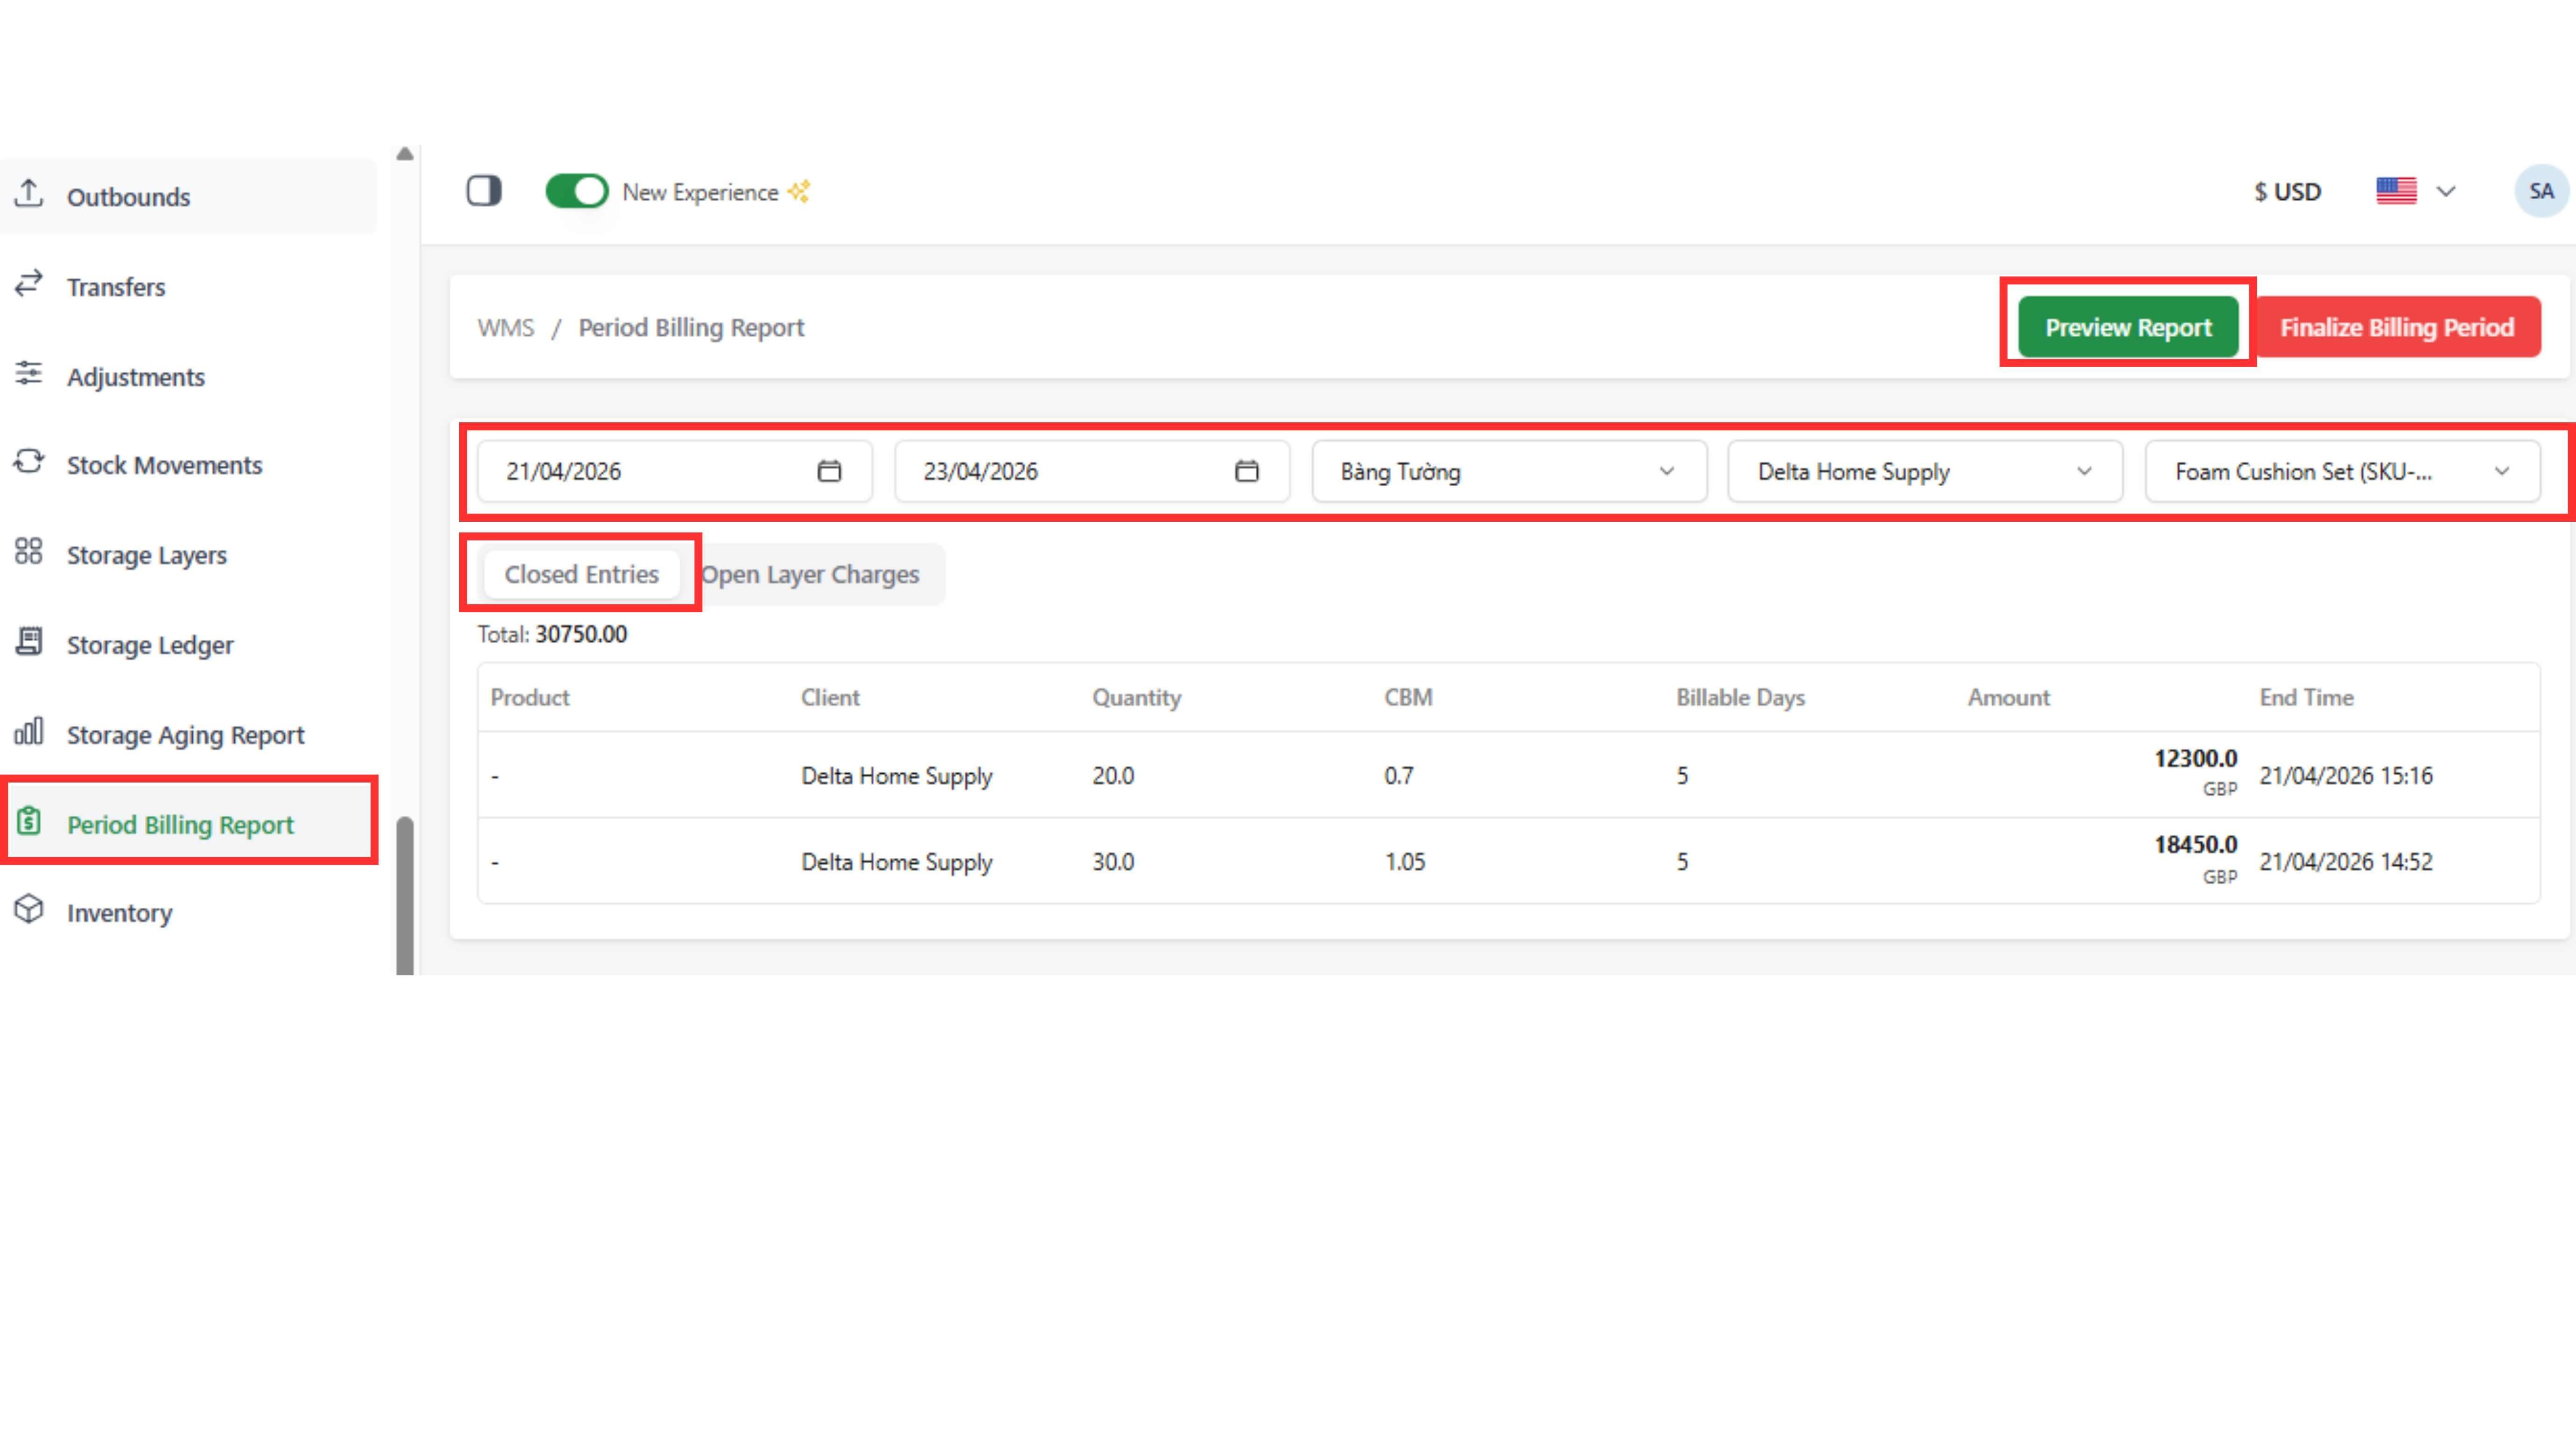Click the Inventory box icon
Viewport: 2576px width, 1449px height.
pos(29,910)
